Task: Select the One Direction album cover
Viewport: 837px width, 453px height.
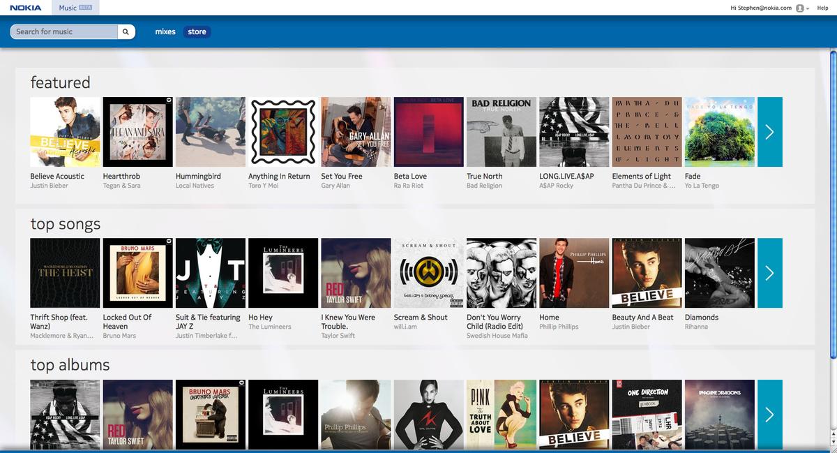Action: [x=647, y=415]
